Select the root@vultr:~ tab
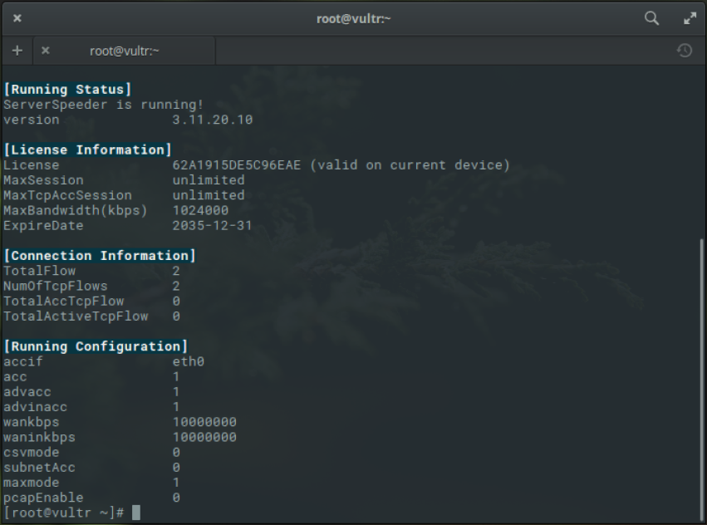 click(124, 51)
